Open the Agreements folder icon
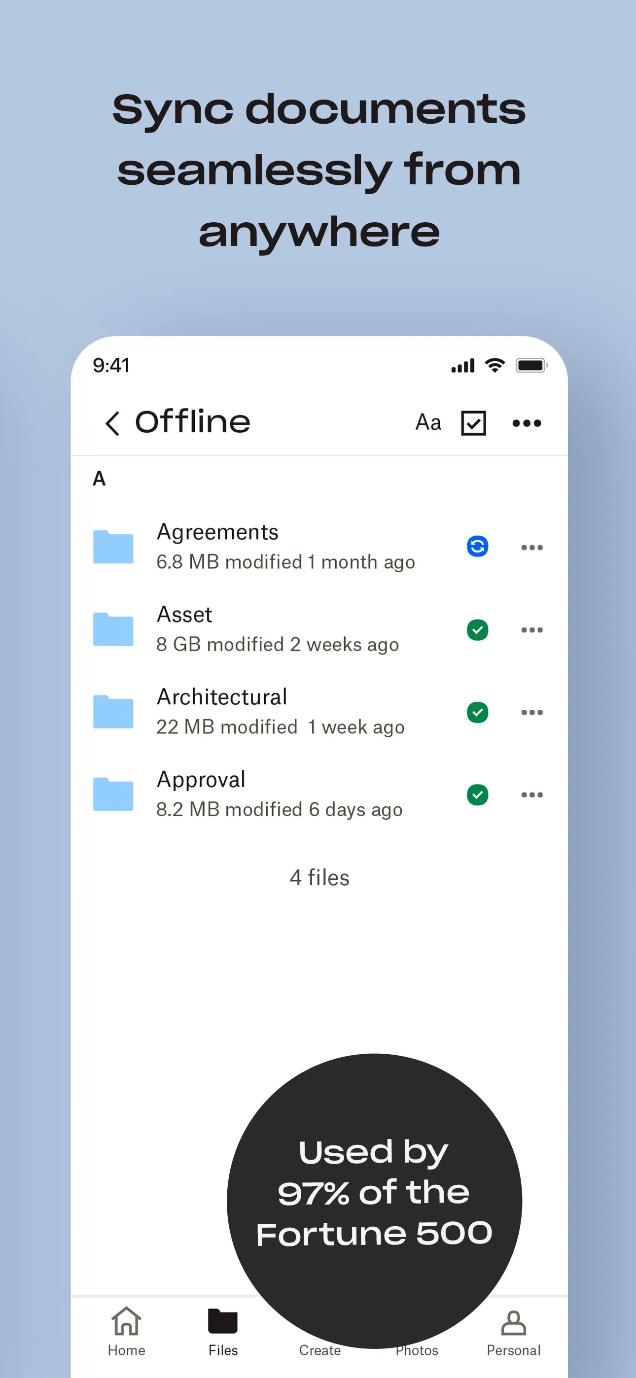The image size is (636, 1378). point(113,547)
